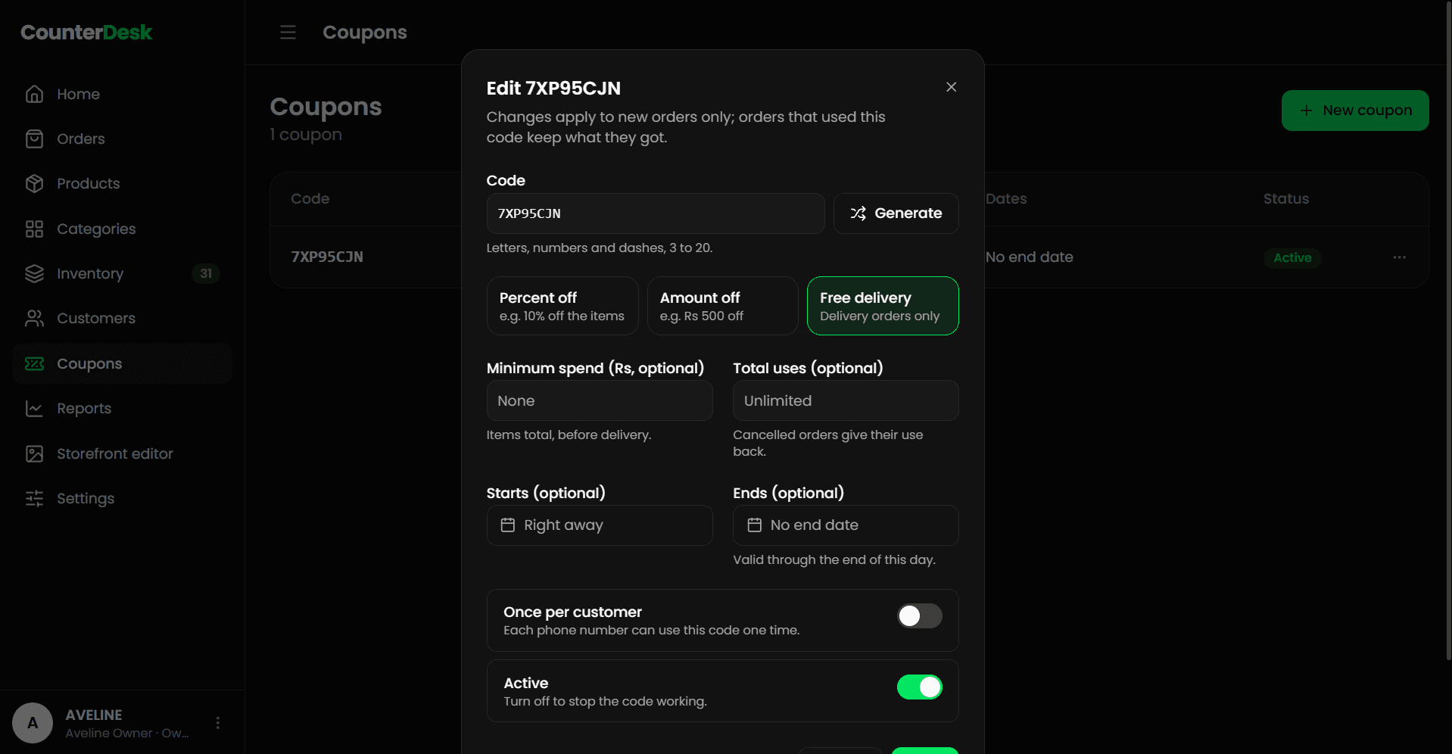The width and height of the screenshot is (1452, 754).
Task: Click the Storefront editor image icon
Action: [x=34, y=453]
